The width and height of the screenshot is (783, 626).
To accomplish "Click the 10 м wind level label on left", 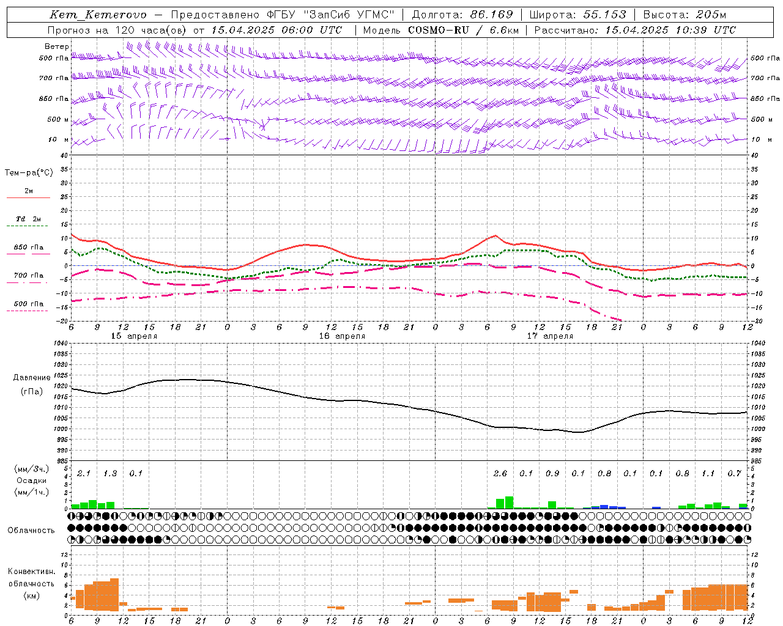I will pyautogui.click(x=59, y=139).
